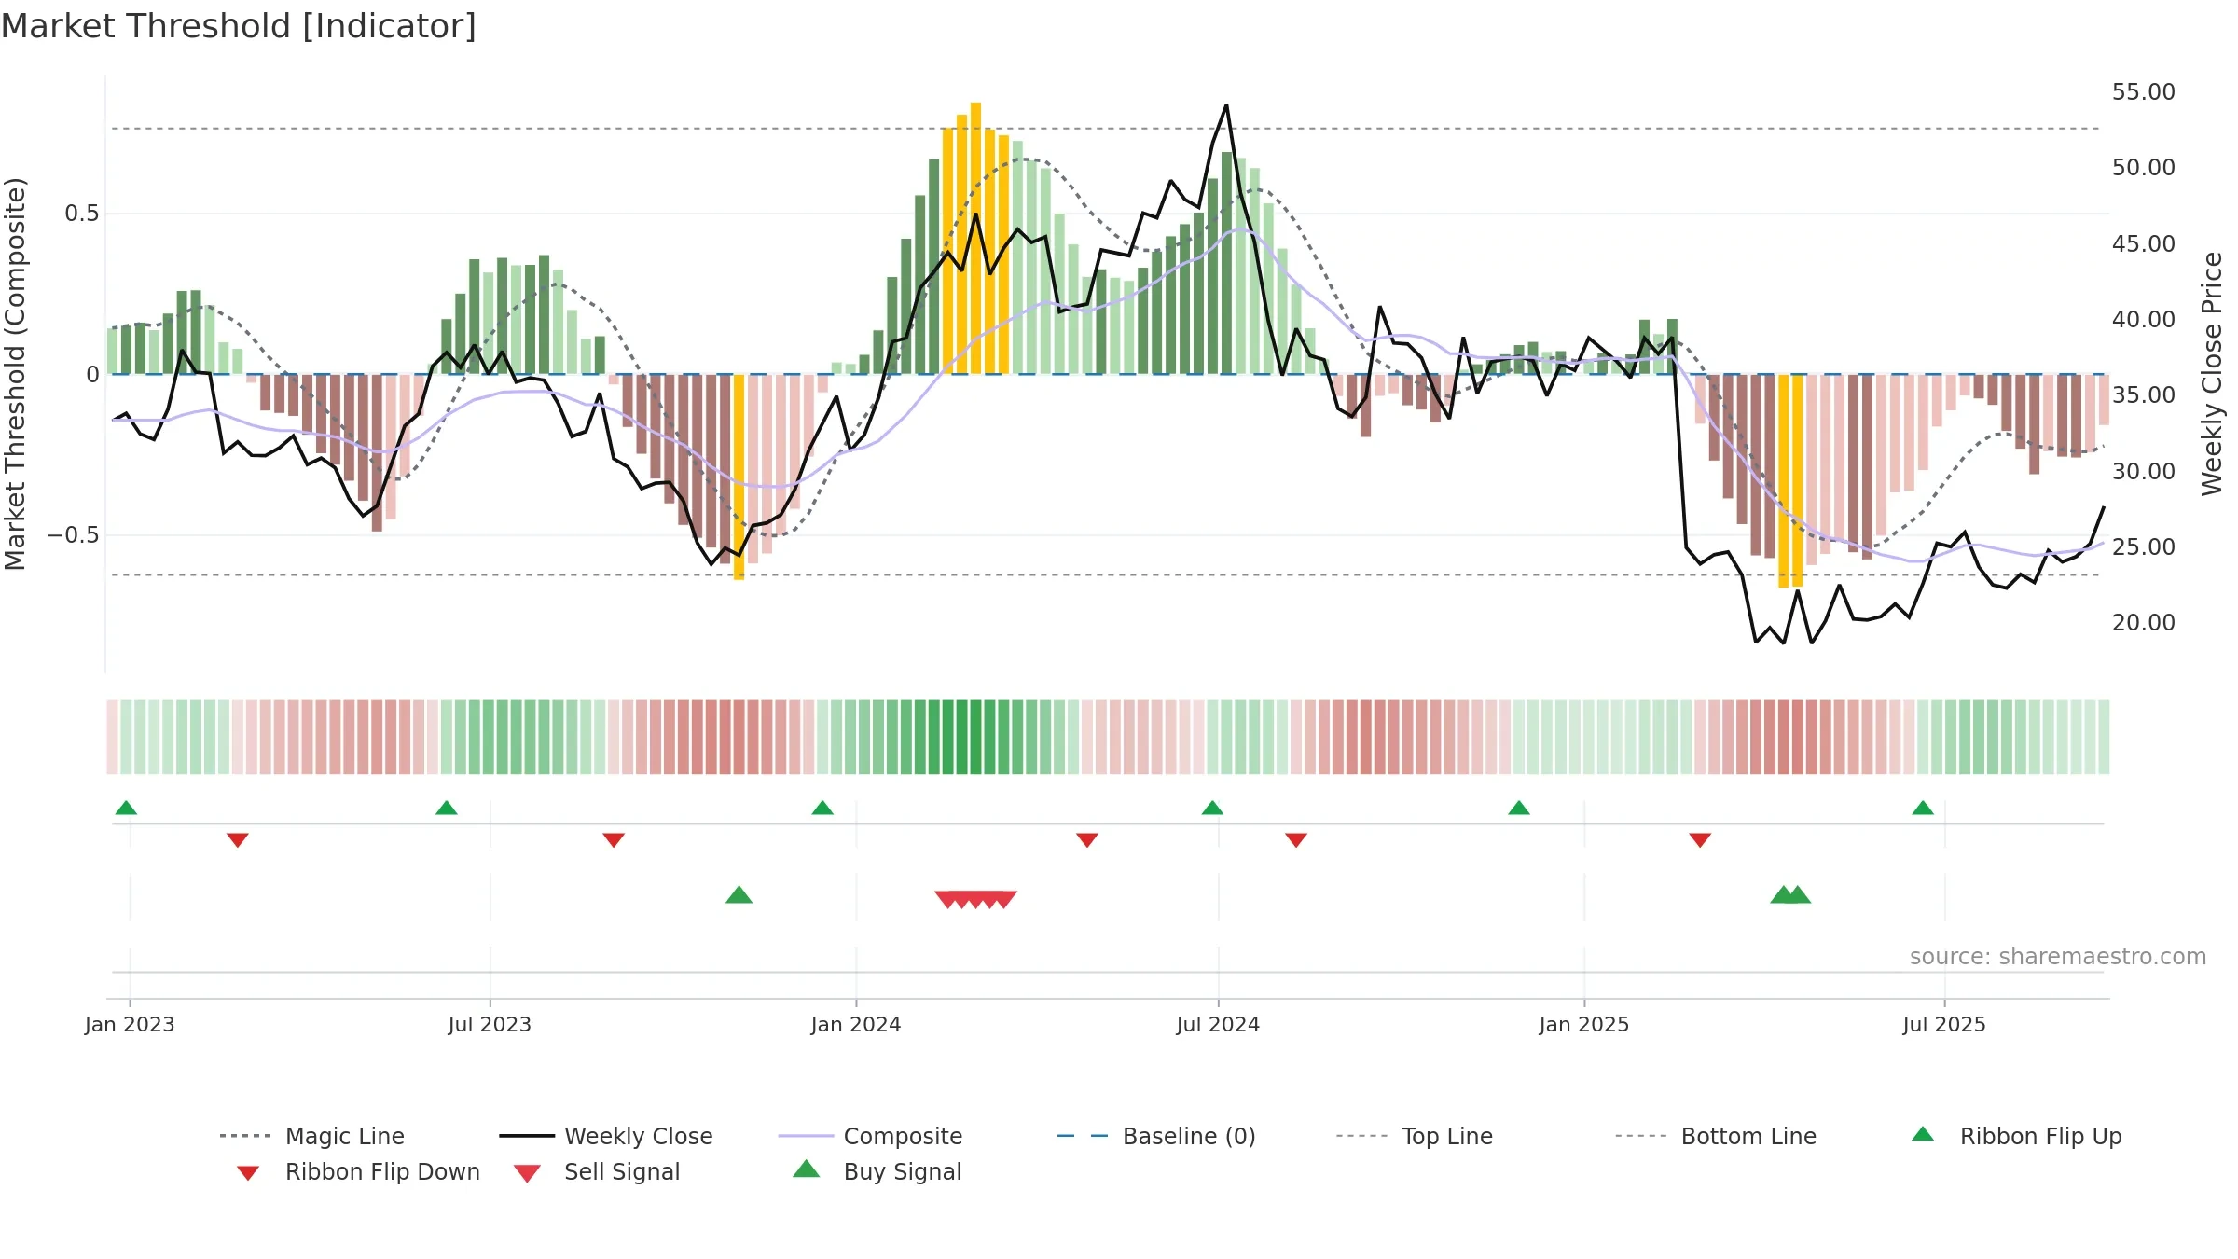Toggle the Buy Signal legend entry
2238x1259 pixels.
877,1171
